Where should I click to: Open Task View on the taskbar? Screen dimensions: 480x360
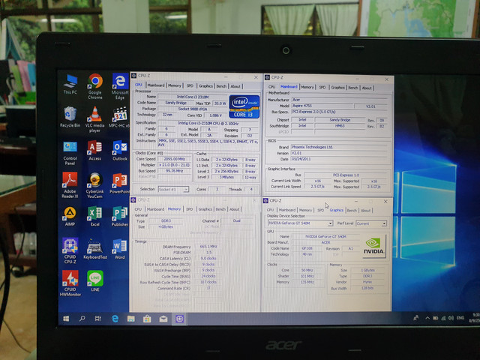98,319
